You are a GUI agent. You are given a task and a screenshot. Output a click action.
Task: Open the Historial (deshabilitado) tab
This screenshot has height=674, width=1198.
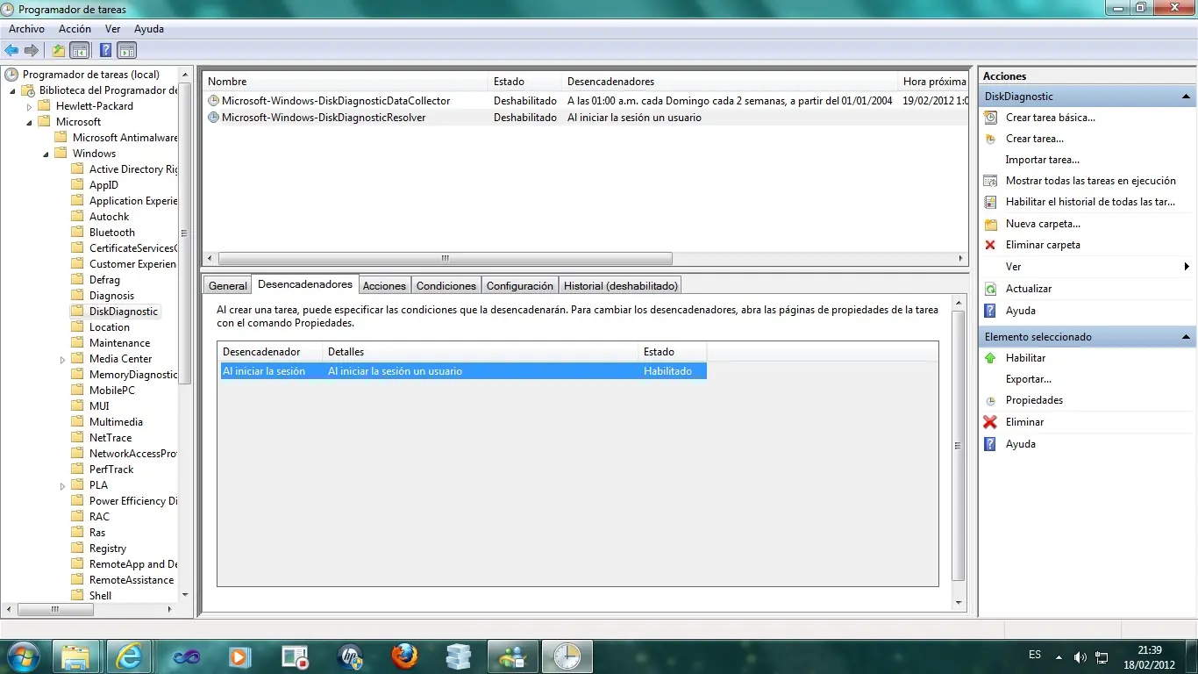point(620,285)
